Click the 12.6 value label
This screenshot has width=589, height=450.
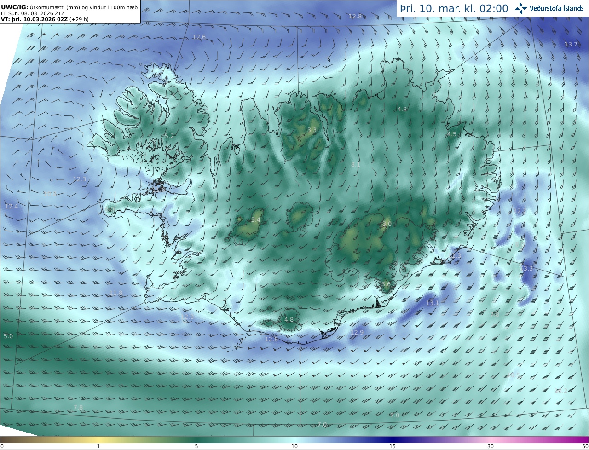[x=199, y=37]
